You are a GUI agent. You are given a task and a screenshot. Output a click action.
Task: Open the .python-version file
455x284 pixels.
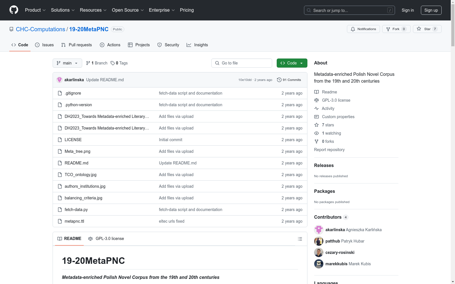pyautogui.click(x=78, y=105)
